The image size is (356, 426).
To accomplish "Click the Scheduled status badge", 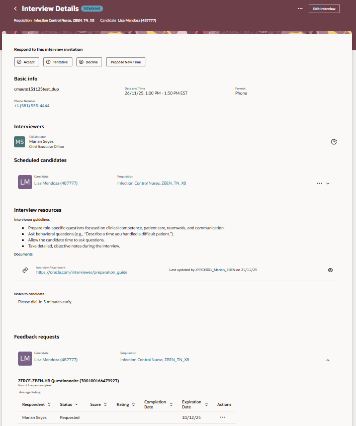I will (x=92, y=9).
